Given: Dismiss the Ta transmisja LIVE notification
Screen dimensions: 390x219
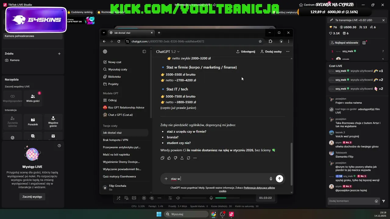Looking at the screenshot, I should [384, 20].
